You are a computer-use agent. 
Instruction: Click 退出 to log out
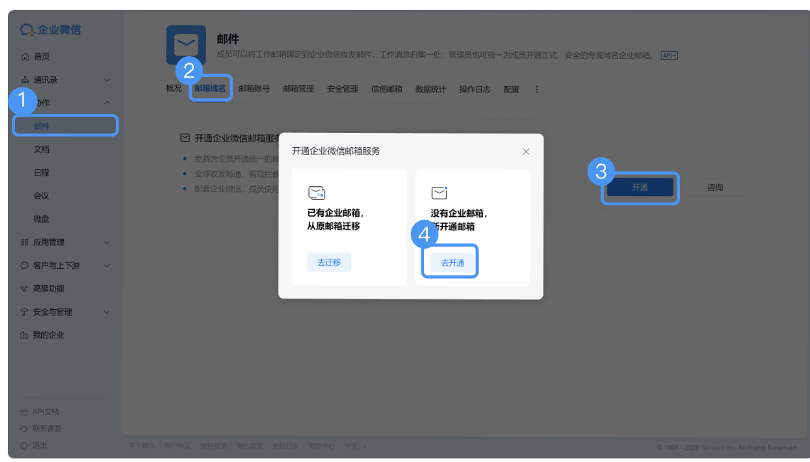[x=40, y=445]
